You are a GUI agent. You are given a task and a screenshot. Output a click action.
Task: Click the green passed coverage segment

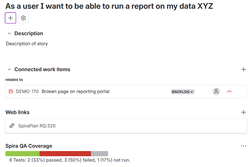[x=22, y=154]
